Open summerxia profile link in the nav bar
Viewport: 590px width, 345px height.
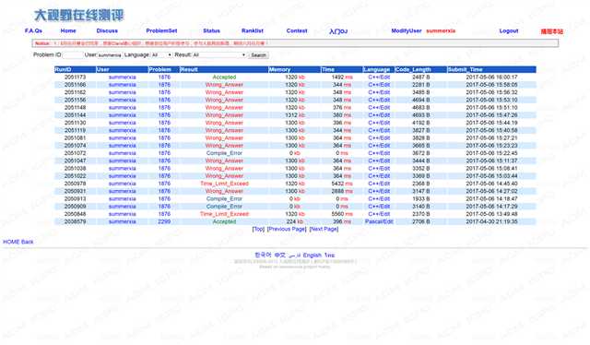coord(441,30)
